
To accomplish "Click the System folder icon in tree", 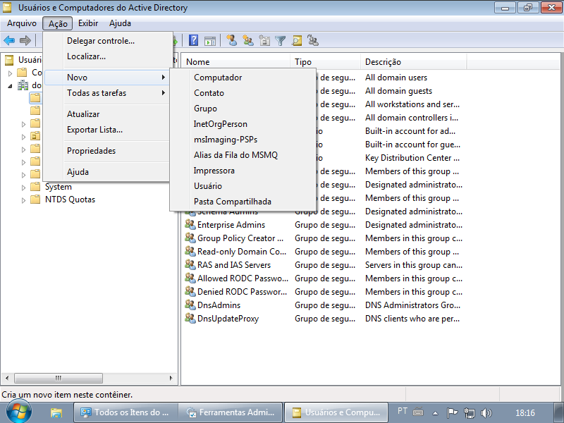I will 35,187.
